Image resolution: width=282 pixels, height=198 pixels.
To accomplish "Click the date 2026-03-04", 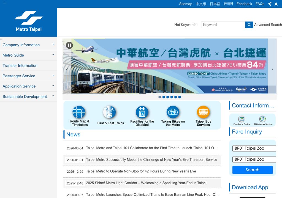I will 75,148.
